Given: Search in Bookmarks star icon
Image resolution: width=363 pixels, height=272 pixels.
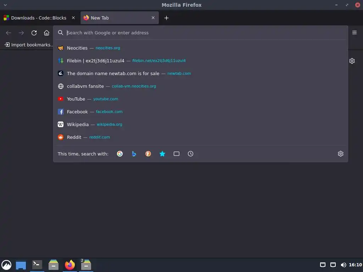Looking at the screenshot, I should point(162,154).
